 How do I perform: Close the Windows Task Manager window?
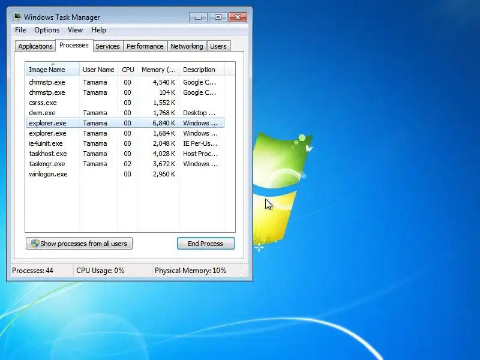tap(238, 17)
